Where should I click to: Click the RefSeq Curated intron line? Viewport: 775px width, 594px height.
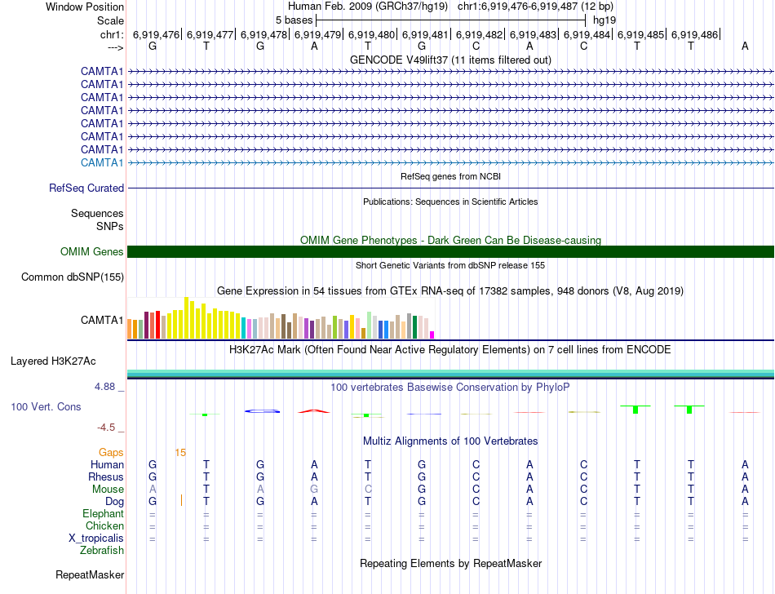(450, 188)
